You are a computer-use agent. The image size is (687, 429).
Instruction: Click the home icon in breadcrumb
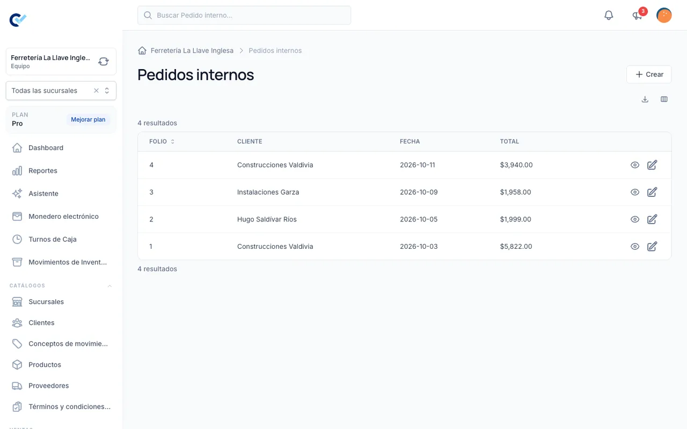[142, 50]
